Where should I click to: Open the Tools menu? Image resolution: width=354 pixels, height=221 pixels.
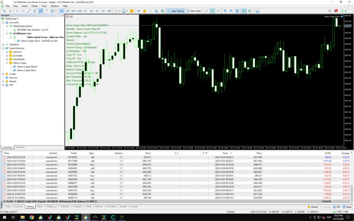[x=44, y=6]
